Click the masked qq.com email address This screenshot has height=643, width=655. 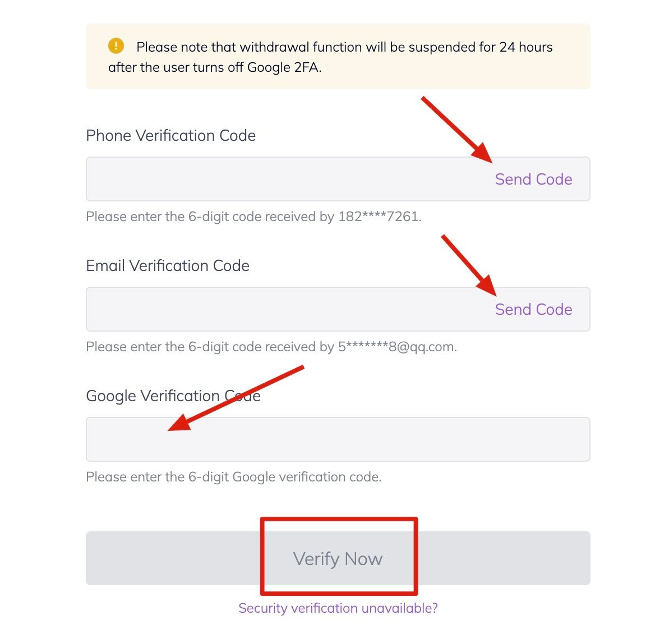coord(397,347)
